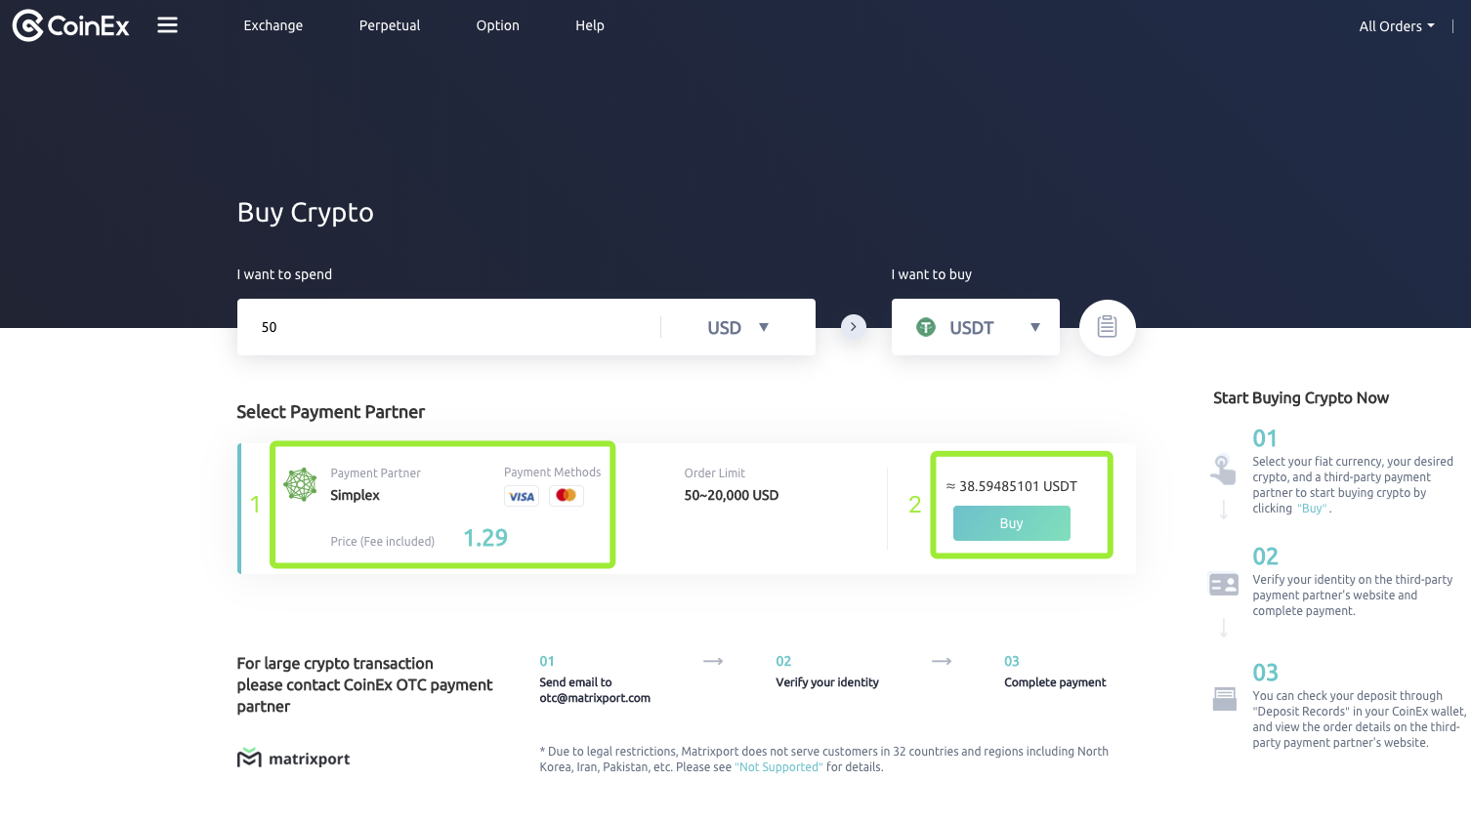Open the "Not Supported" link
The height and width of the screenshot is (821, 1471).
point(778,767)
